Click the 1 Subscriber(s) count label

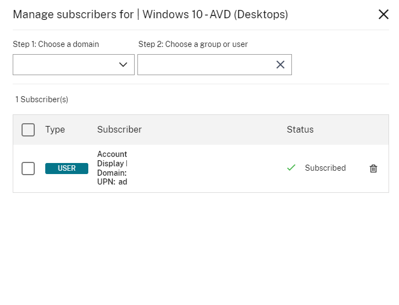click(42, 99)
